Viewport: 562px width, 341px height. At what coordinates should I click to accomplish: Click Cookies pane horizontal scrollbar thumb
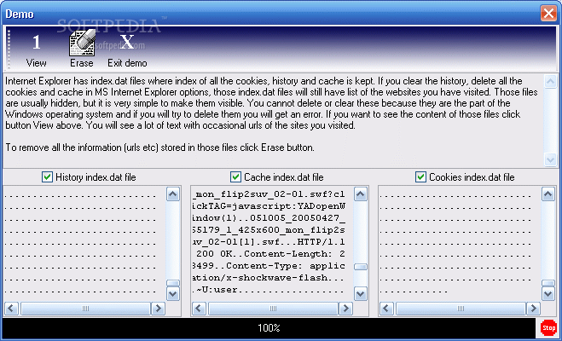[x=461, y=309]
